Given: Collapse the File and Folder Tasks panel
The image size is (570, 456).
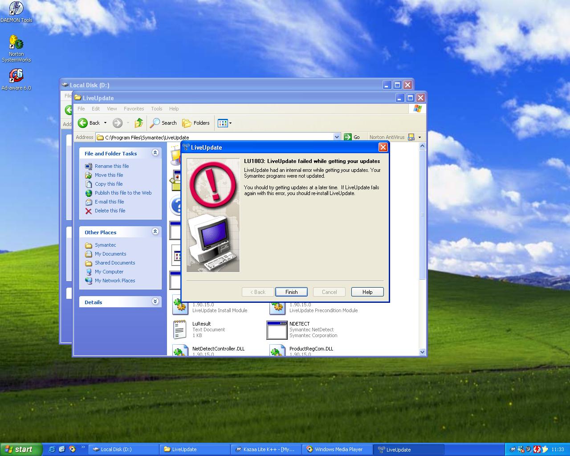Looking at the screenshot, I should (x=155, y=153).
